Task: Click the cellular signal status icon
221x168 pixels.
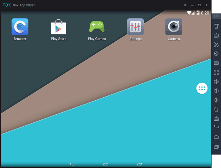Action: pos(193,13)
